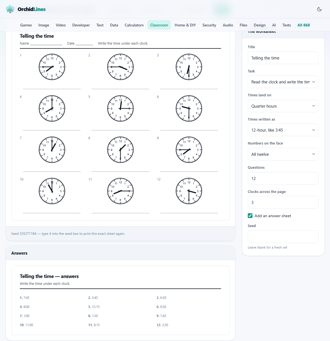330x341 pixels.
Task: Open the Times land on dropdown
Action: pyautogui.click(x=283, y=106)
